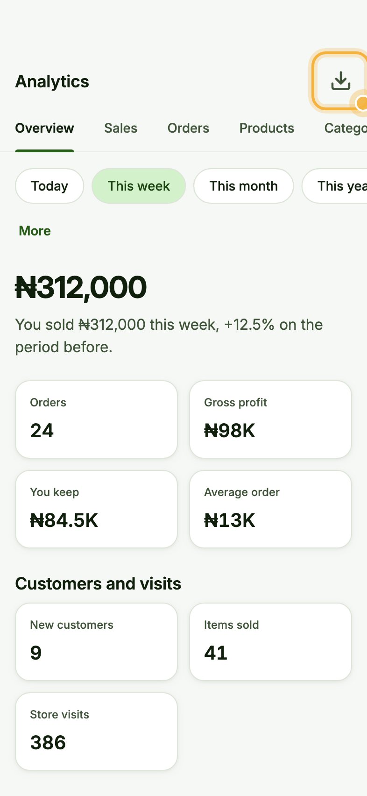This screenshot has width=367, height=796.
Task: Open the Orders count card
Action: pos(97,419)
